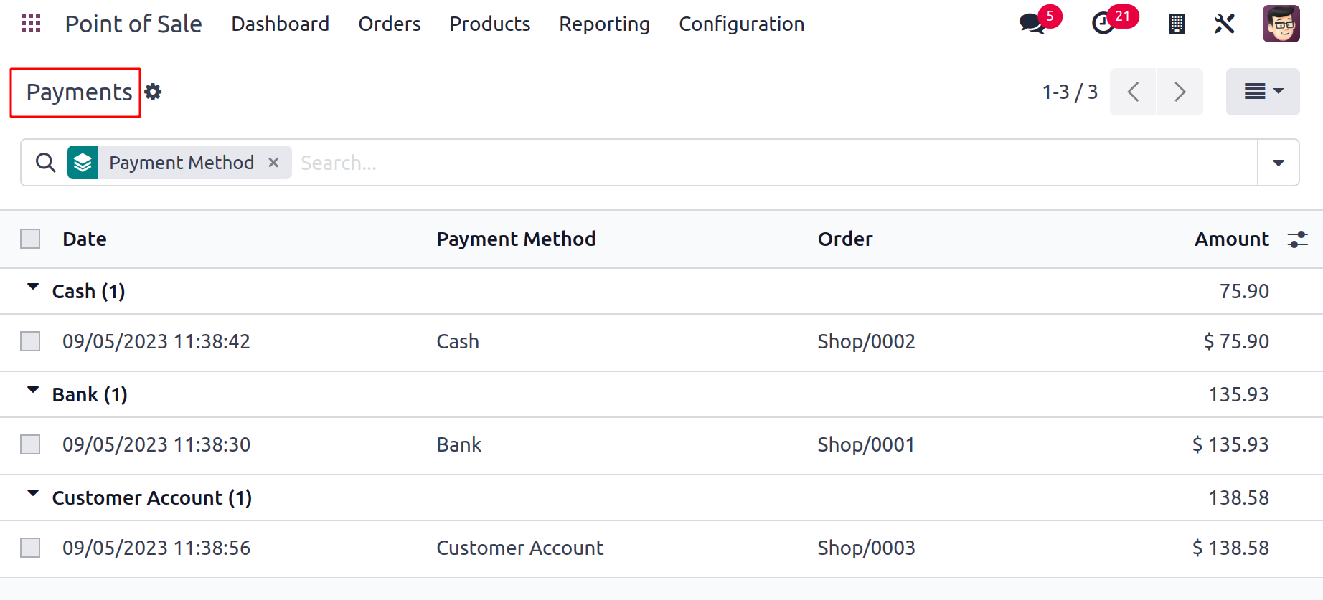This screenshot has width=1323, height=600.
Task: Open the chat messages icon
Action: click(1032, 24)
